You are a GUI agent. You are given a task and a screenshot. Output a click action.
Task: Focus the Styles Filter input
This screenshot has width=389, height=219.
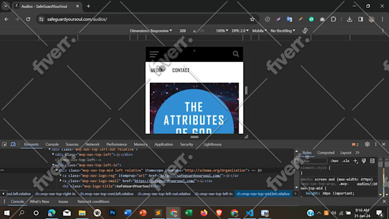point(313,161)
